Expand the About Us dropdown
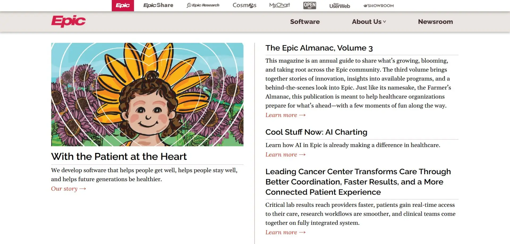Viewport: 510px width, 244px height. tap(367, 22)
